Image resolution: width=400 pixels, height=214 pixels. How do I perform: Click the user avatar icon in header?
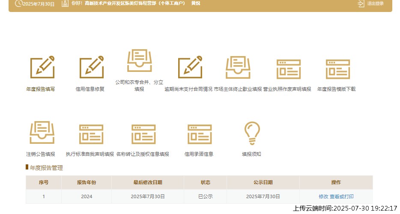[65, 3]
